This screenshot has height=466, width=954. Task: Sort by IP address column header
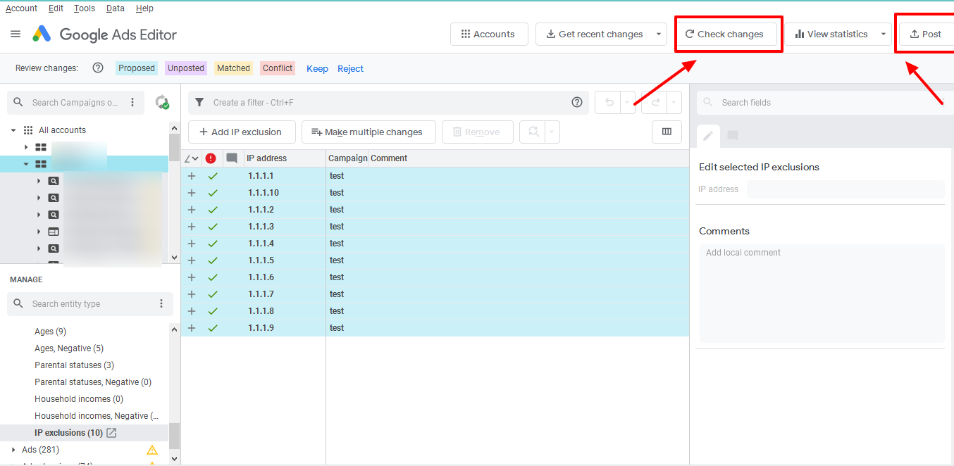(x=285, y=158)
